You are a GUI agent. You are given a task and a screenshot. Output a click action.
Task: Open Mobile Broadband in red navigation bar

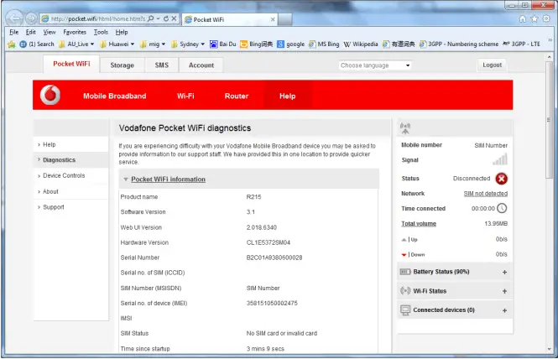(115, 96)
